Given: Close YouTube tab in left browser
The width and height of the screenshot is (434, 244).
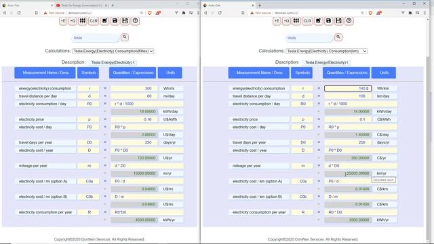Looking at the screenshot, I should tap(106, 5).
